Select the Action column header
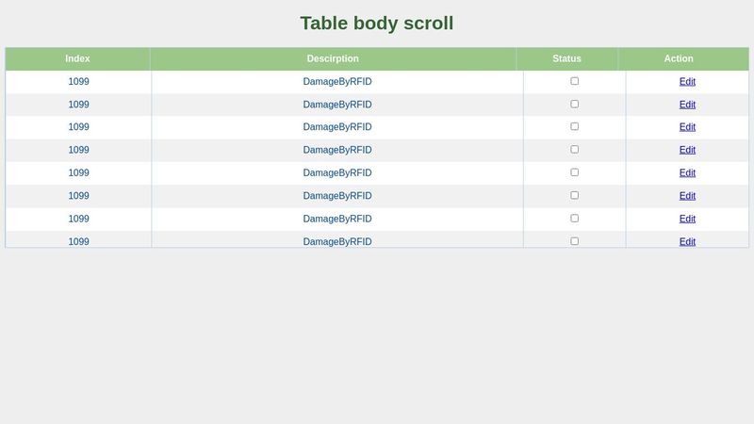The height and width of the screenshot is (424, 754). click(x=679, y=58)
